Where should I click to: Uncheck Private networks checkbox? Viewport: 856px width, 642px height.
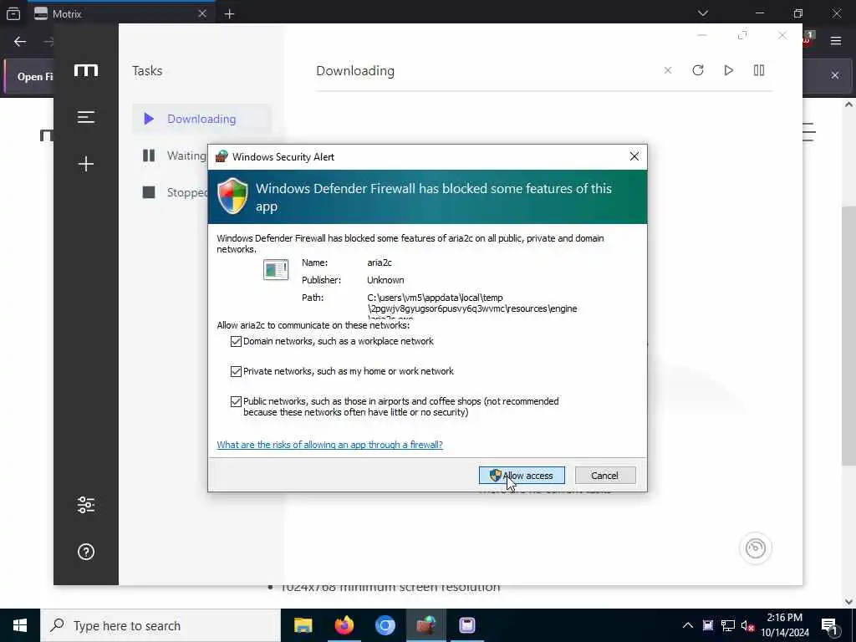[x=236, y=371]
